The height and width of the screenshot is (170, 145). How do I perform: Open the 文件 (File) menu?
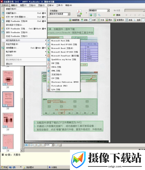pyautogui.click(x=5, y=5)
